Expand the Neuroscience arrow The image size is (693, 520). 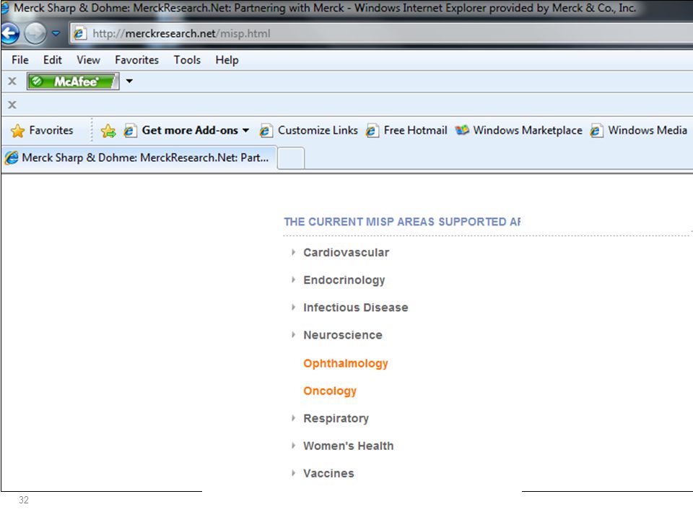tap(293, 334)
